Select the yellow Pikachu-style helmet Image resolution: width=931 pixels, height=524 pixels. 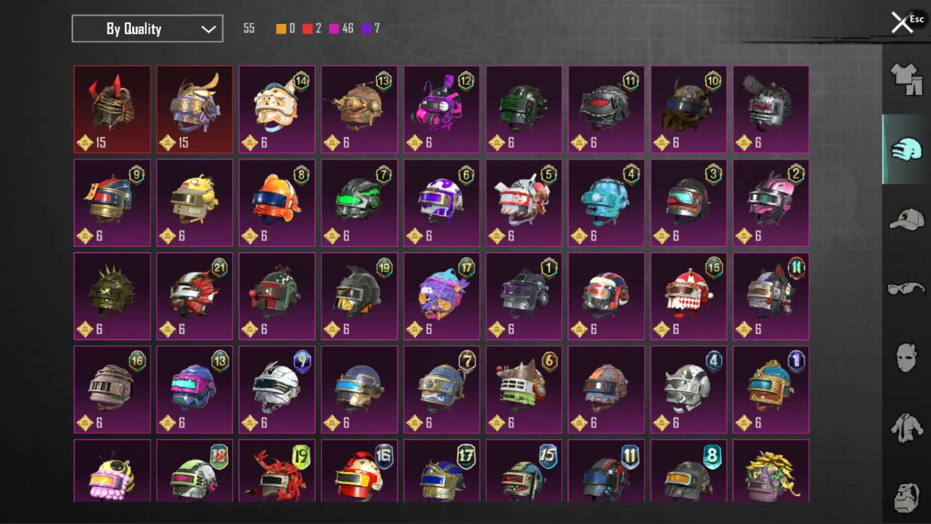point(194,203)
